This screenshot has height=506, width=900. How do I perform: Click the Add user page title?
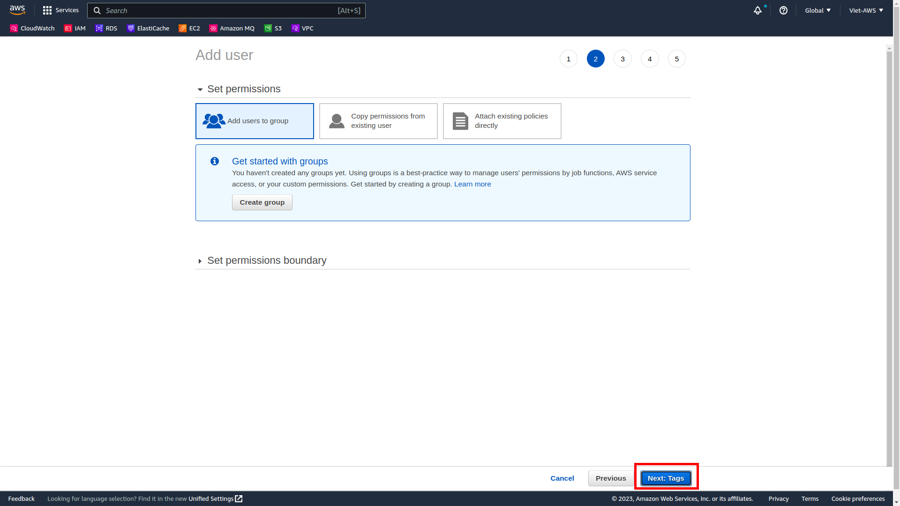coord(224,55)
